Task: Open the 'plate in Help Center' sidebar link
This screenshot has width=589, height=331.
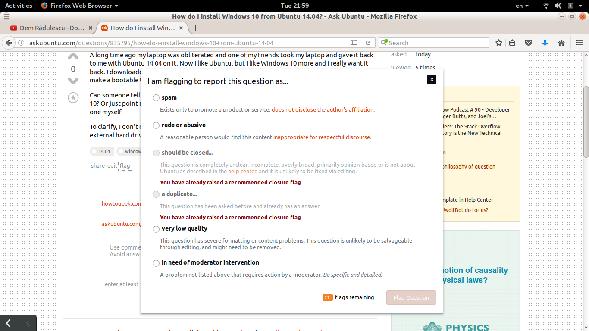Action: click(468, 200)
